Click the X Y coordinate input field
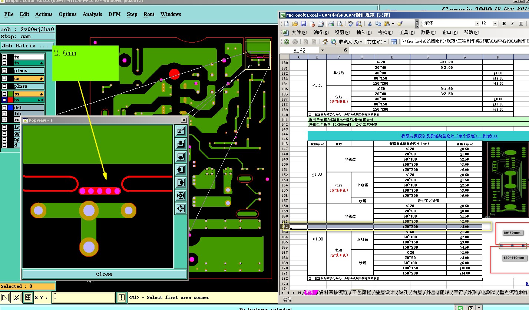 tap(83, 297)
